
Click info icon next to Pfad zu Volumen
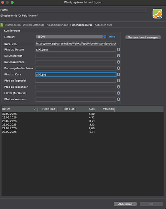pos(118,99)
